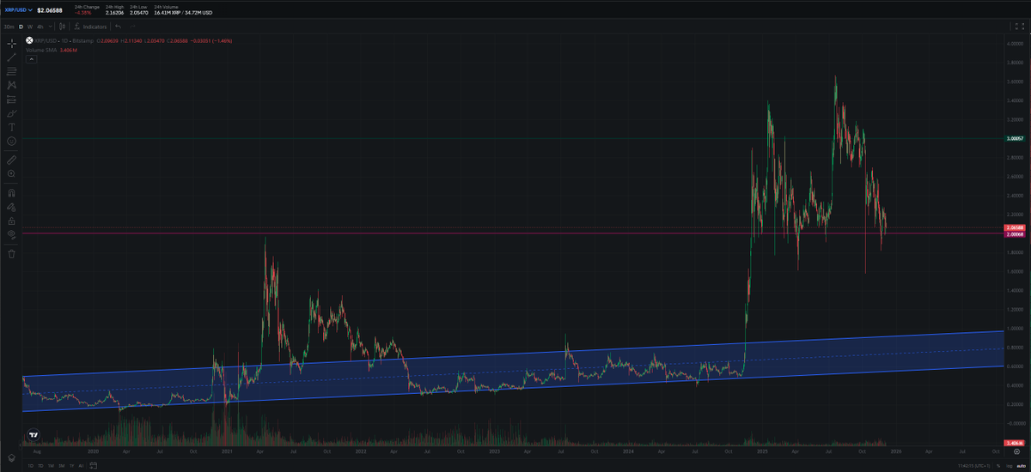
Task: Undo the last chart action
Action: (x=118, y=27)
